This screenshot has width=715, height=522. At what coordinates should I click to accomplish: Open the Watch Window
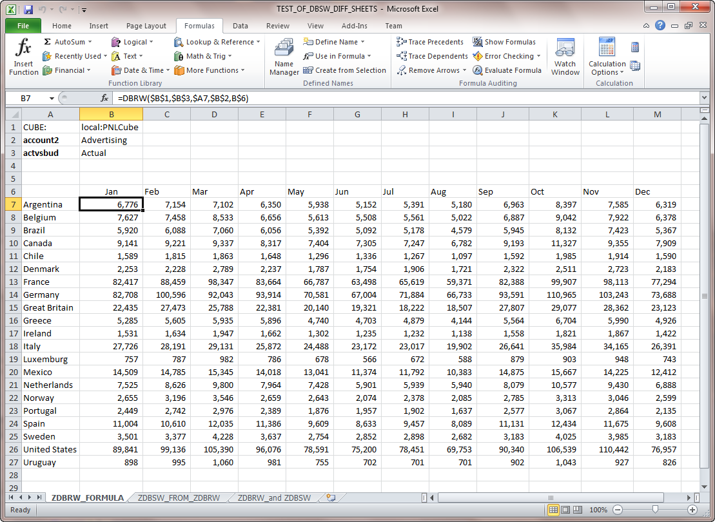coord(565,57)
